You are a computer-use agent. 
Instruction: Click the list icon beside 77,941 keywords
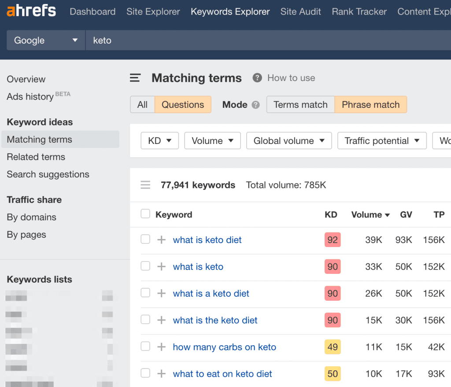coord(145,185)
